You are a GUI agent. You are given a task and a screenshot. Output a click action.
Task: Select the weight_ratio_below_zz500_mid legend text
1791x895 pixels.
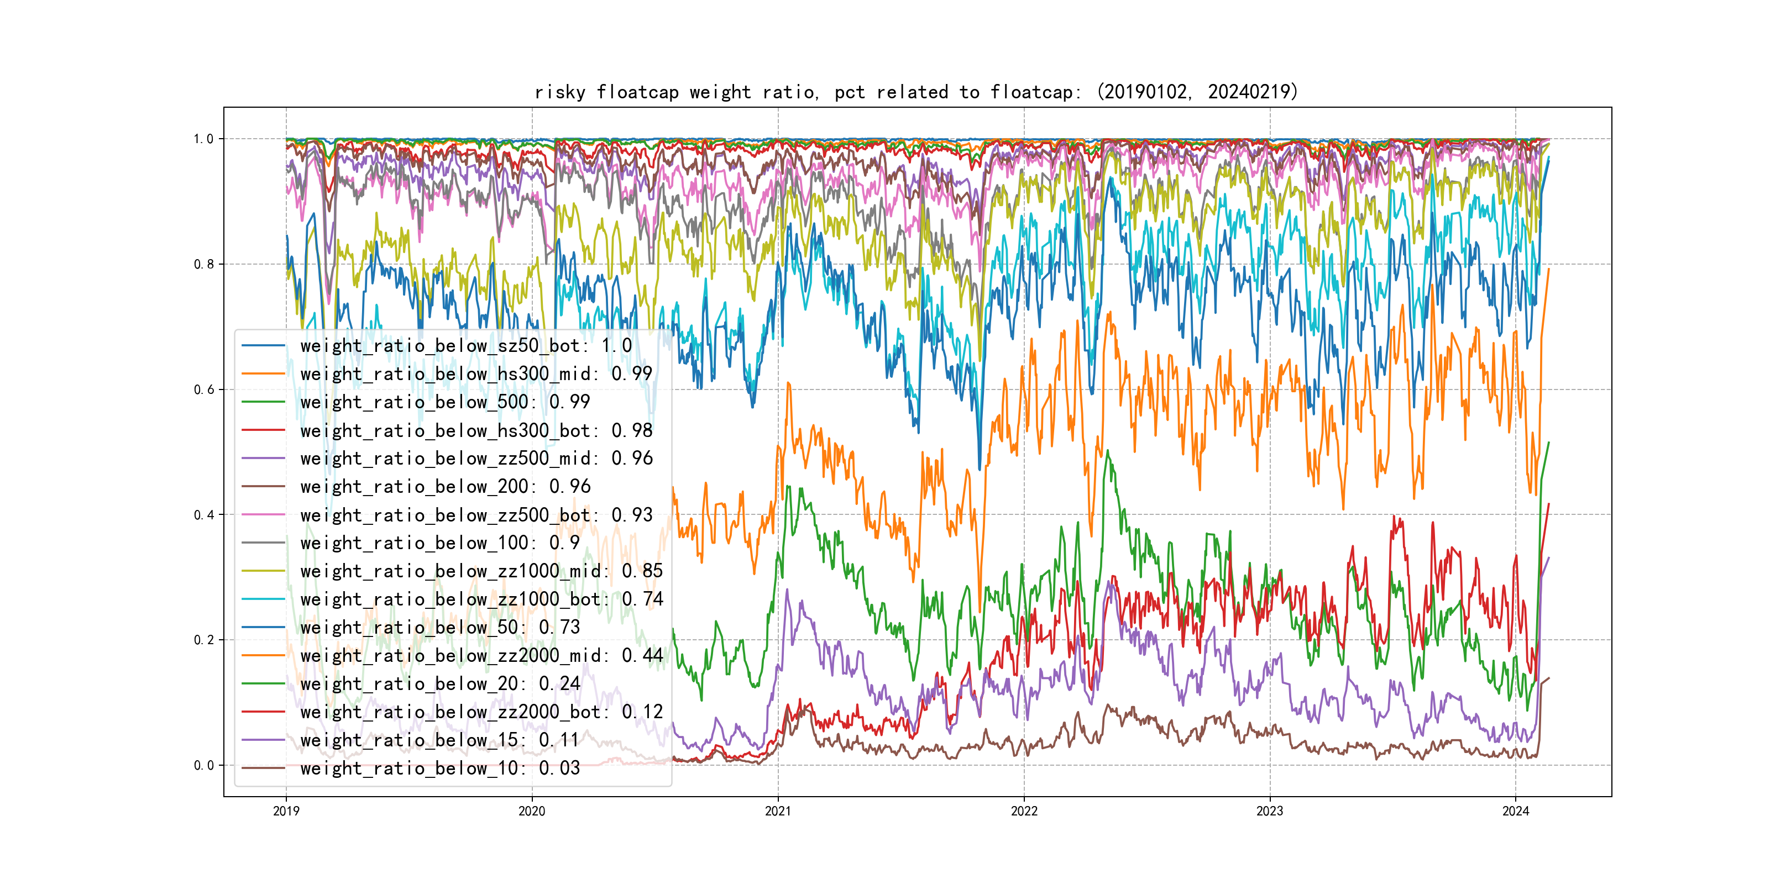pos(476,459)
